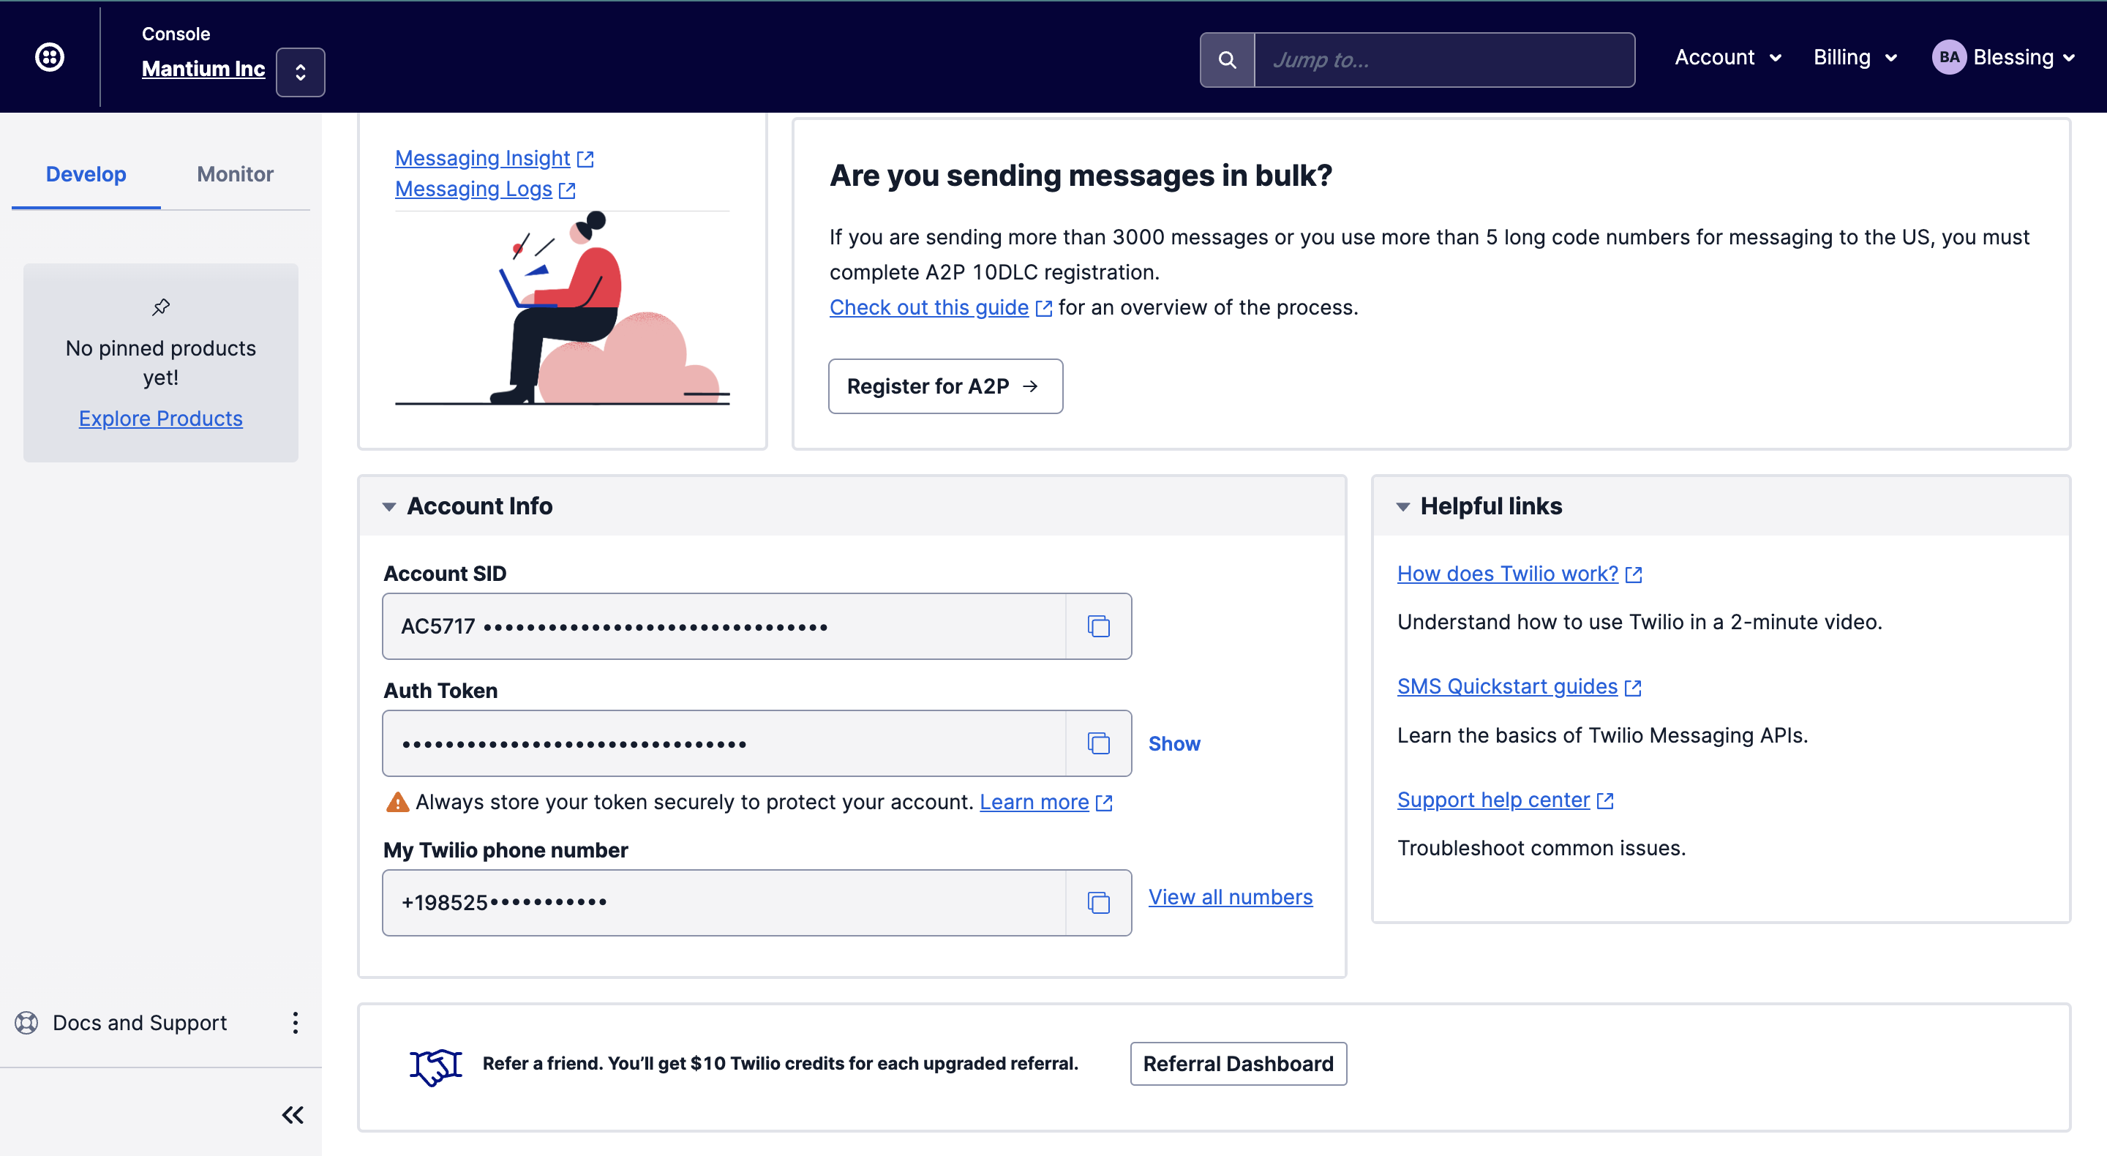Copy the Account SID value
The image size is (2107, 1156).
click(1097, 627)
